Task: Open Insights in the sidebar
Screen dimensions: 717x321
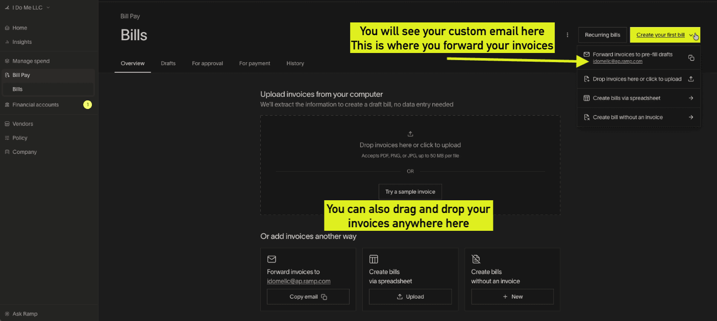Action: tap(22, 42)
